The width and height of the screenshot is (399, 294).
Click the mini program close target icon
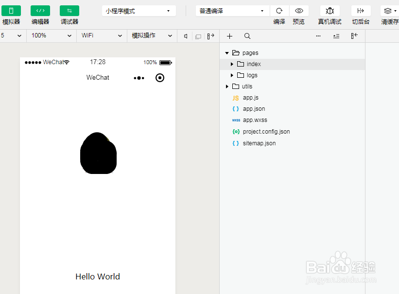pyautogui.click(x=160, y=78)
